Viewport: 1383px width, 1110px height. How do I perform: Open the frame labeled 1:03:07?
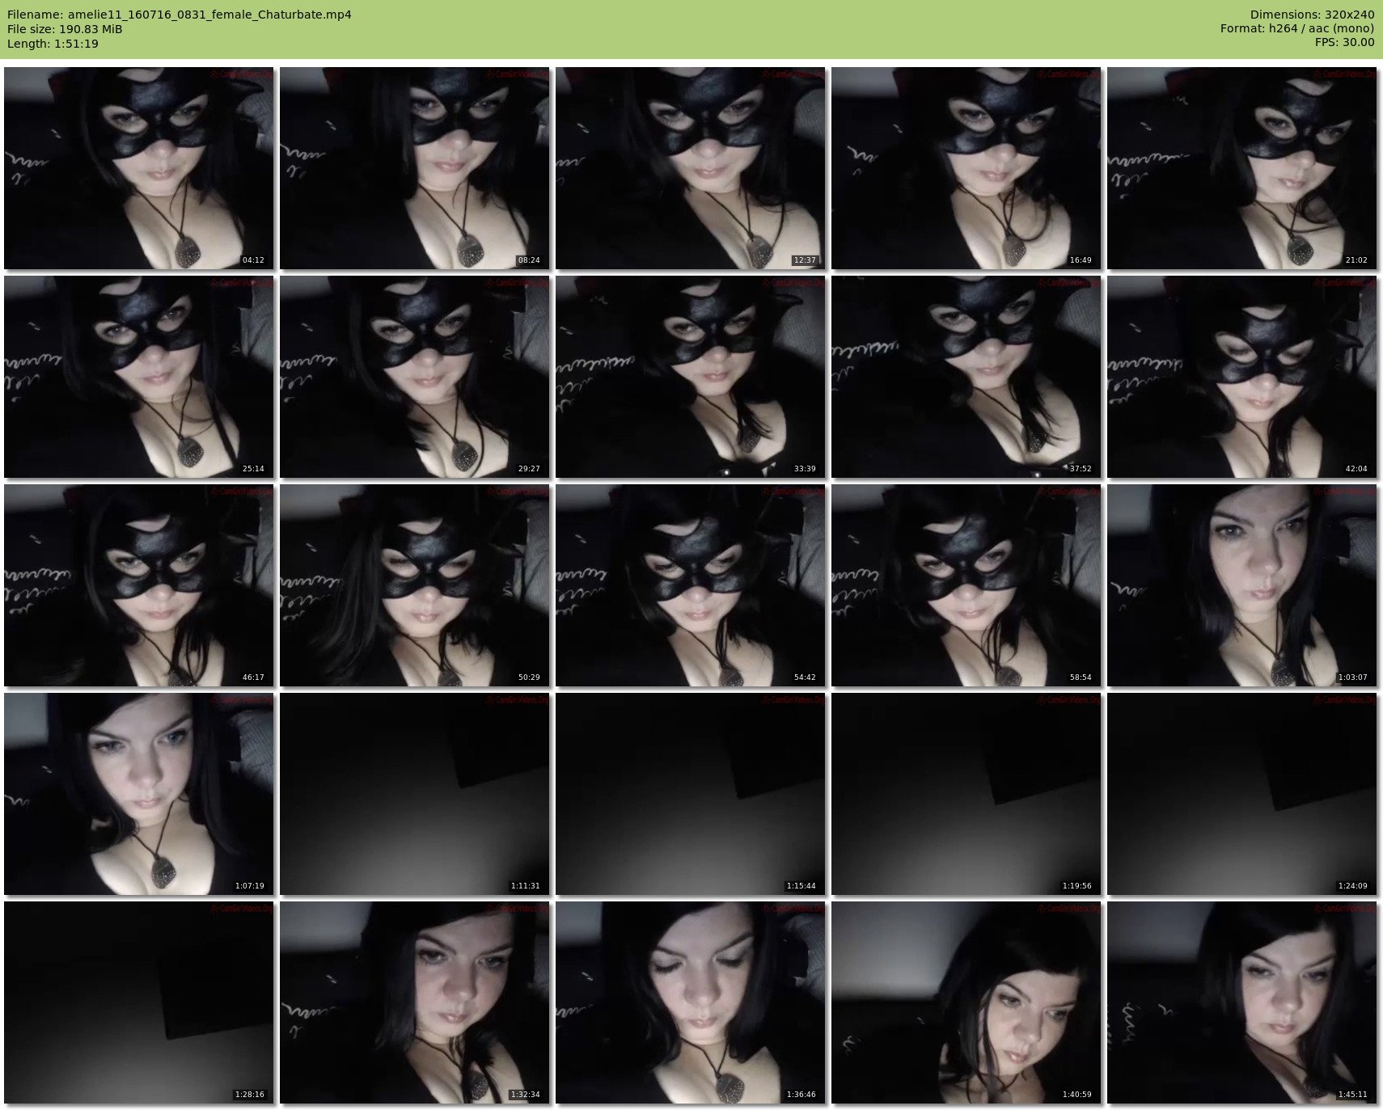click(x=1241, y=585)
